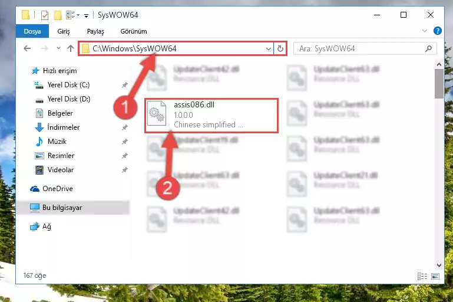453x302 pixels.
Task: Click the pin icon beside Resimler
Action: click(x=124, y=156)
